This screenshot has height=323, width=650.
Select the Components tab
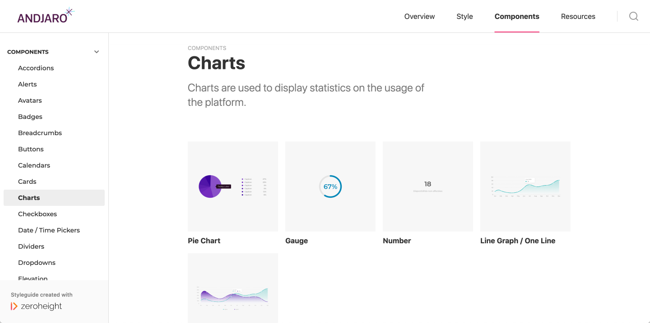[517, 16]
